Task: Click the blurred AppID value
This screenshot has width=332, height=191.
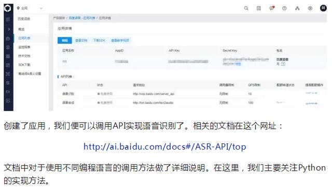Action: point(121,62)
